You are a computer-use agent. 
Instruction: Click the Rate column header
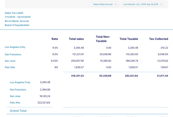pos(55,39)
